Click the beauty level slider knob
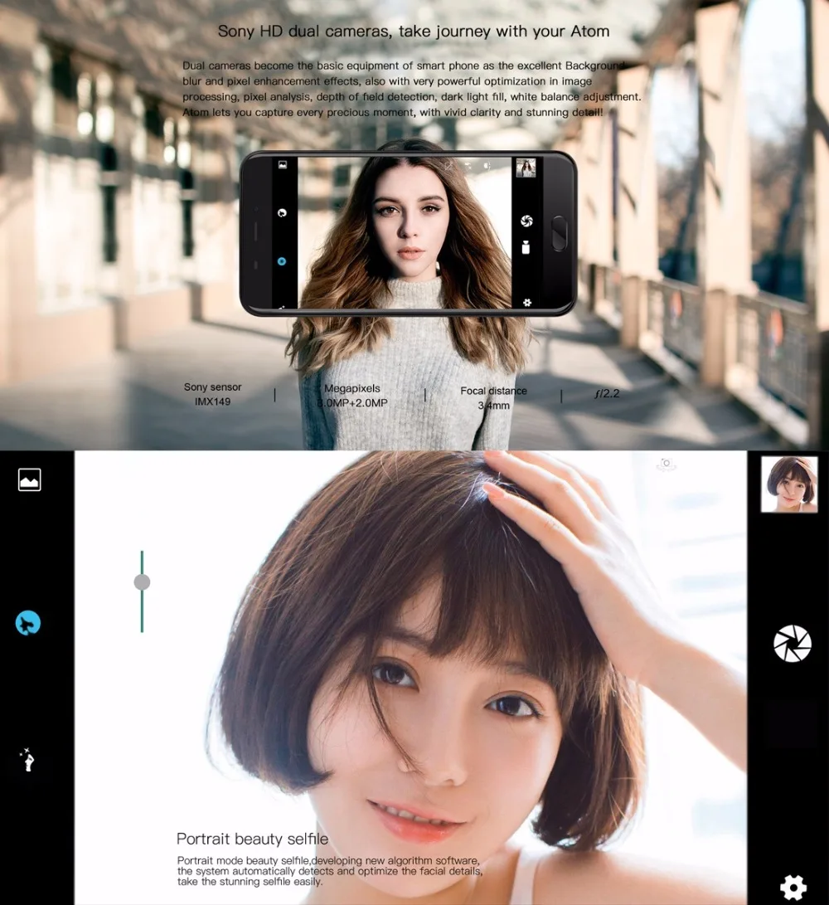 (142, 581)
